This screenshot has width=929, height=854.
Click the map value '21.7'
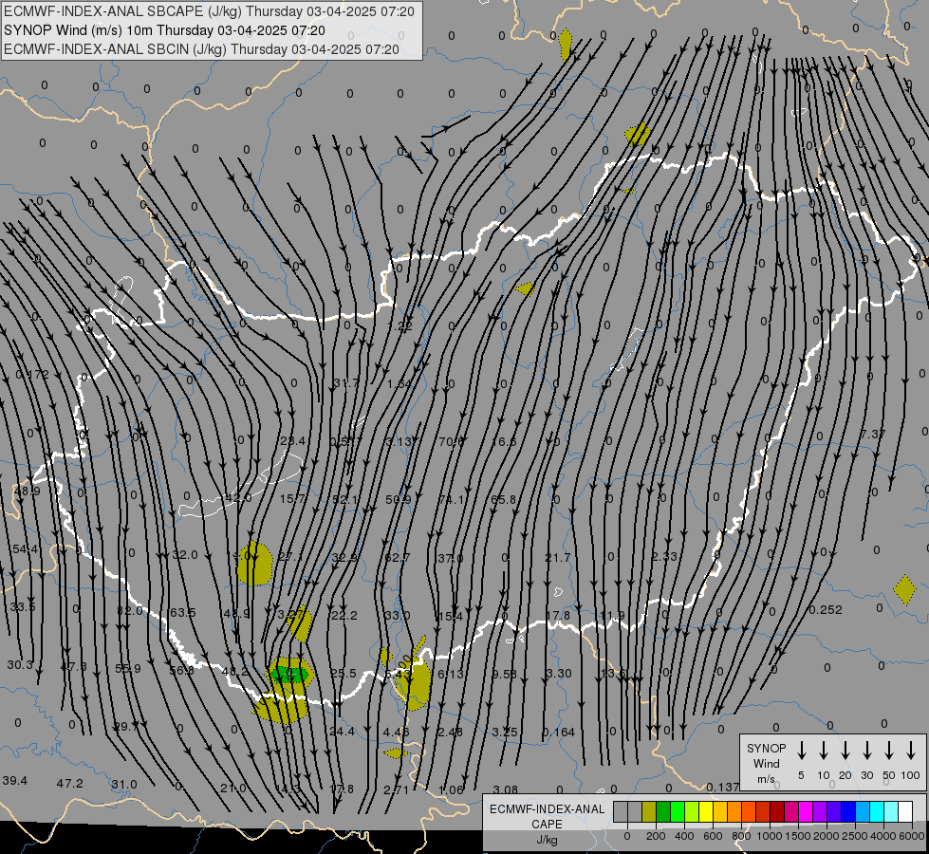pyautogui.click(x=558, y=558)
